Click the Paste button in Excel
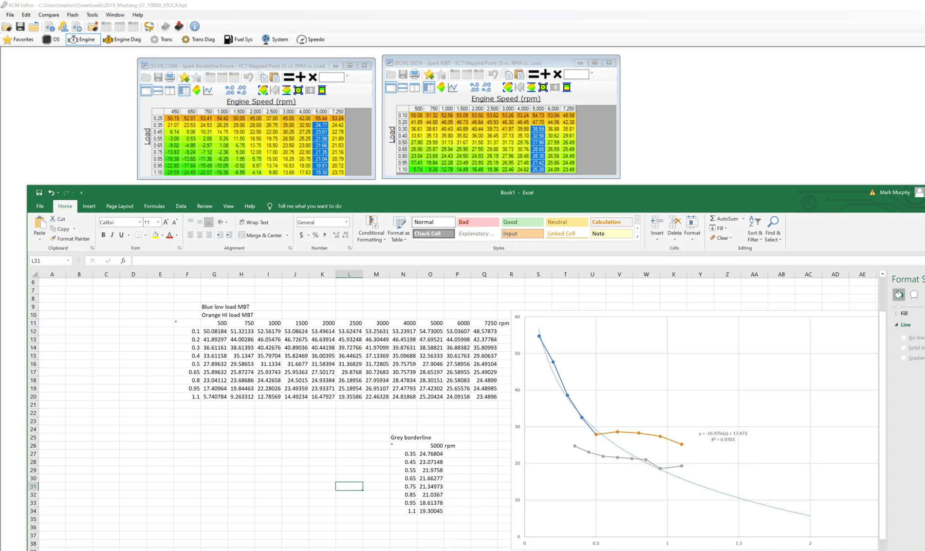Viewport: 925px width, 551px height. pyautogui.click(x=39, y=228)
